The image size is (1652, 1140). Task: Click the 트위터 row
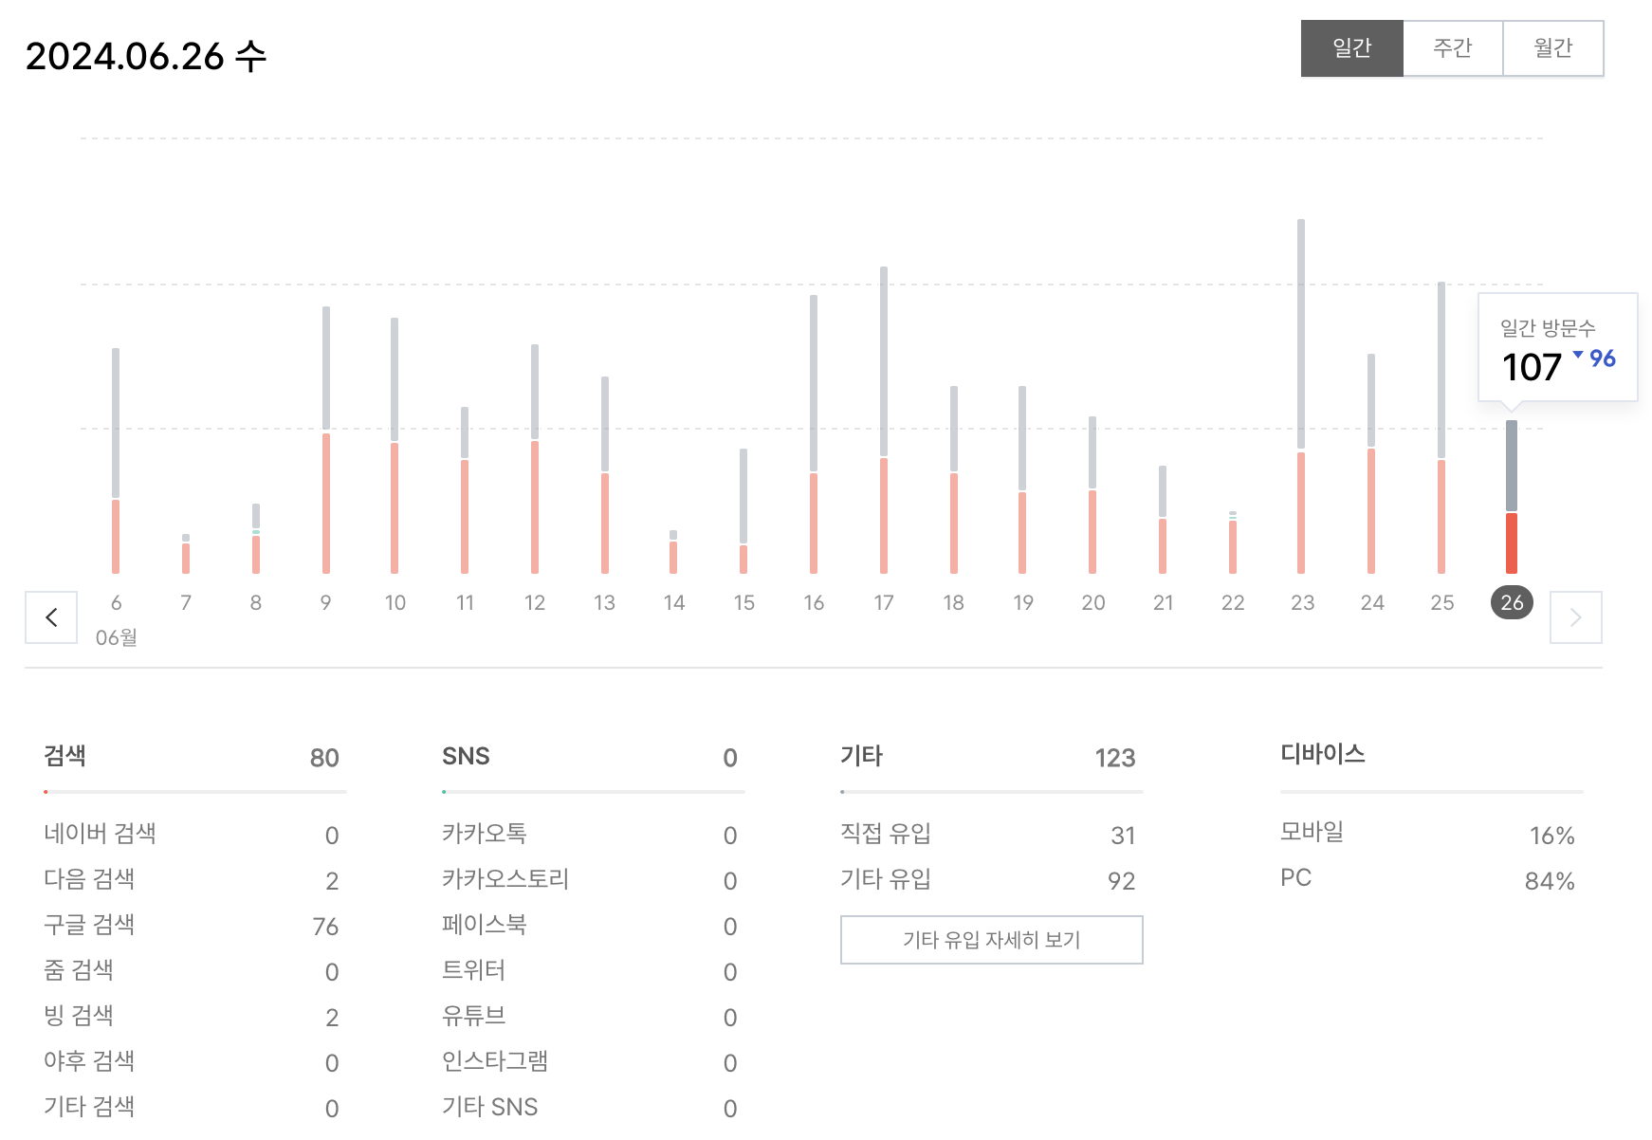[593, 970]
